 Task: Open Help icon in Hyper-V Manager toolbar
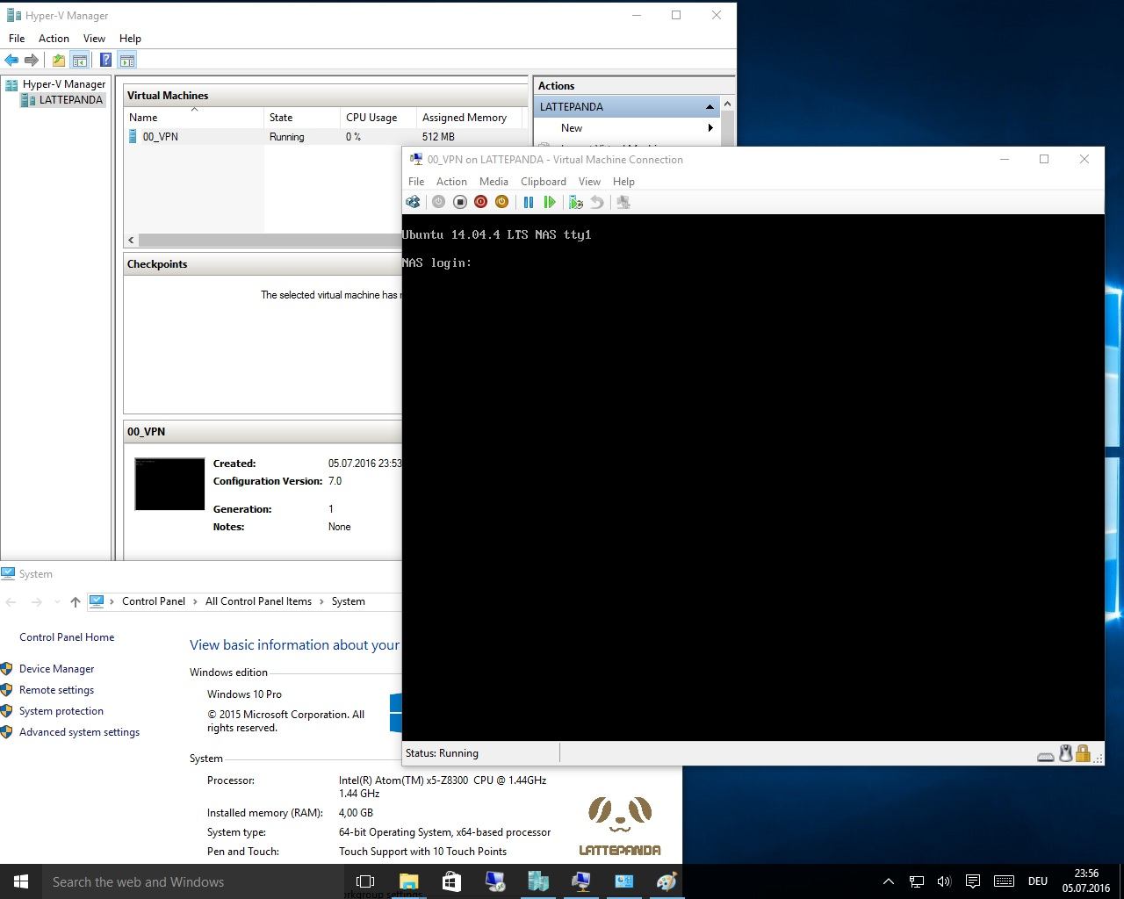(x=105, y=60)
